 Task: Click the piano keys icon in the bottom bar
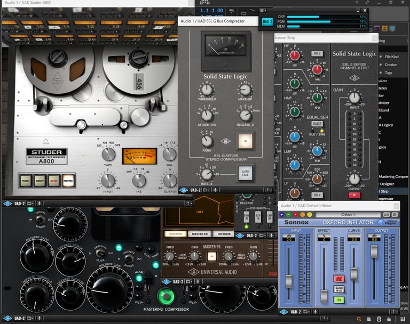coord(403,319)
